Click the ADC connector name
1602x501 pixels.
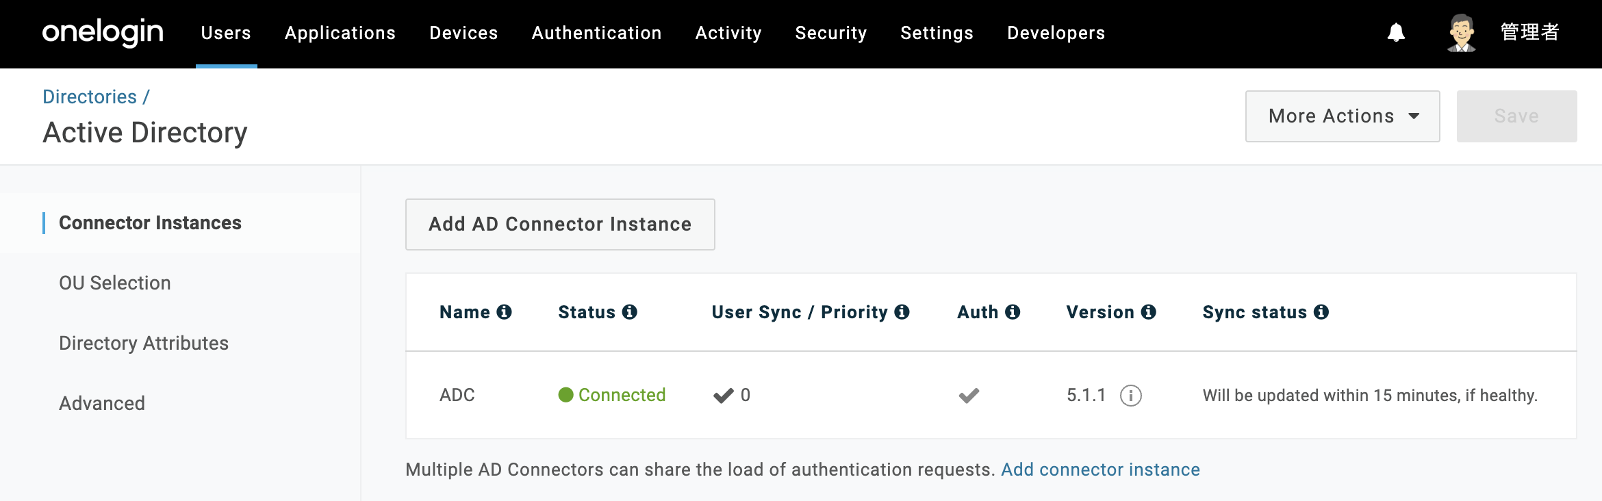coord(457,396)
